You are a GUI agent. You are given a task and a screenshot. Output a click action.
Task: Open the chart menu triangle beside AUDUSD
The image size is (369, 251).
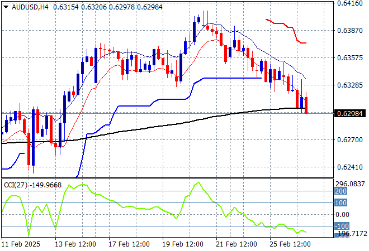(x=6, y=7)
